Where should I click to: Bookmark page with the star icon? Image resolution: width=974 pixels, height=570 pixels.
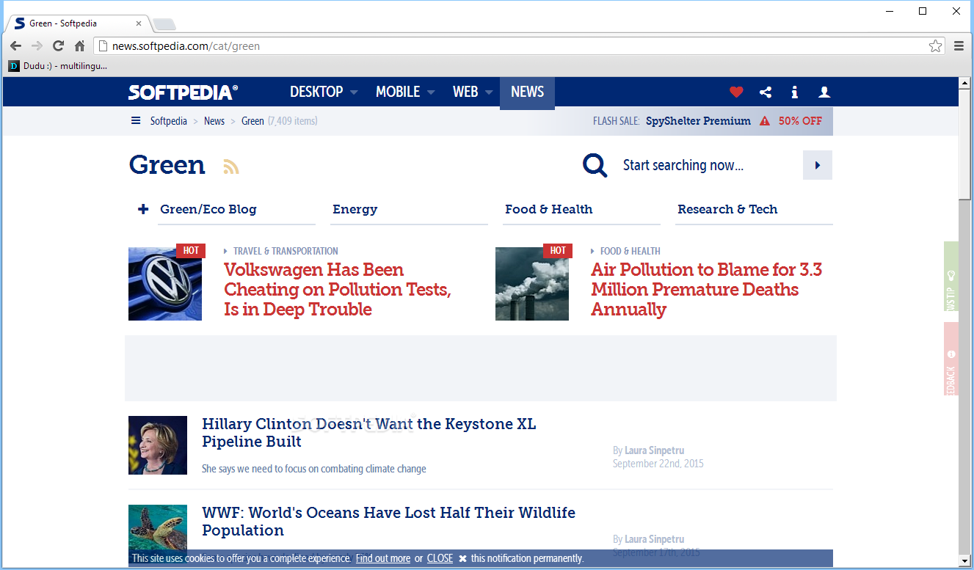pos(935,45)
